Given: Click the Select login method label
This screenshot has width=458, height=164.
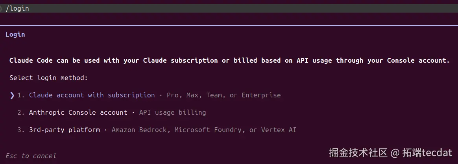Looking at the screenshot, I should [x=48, y=78].
